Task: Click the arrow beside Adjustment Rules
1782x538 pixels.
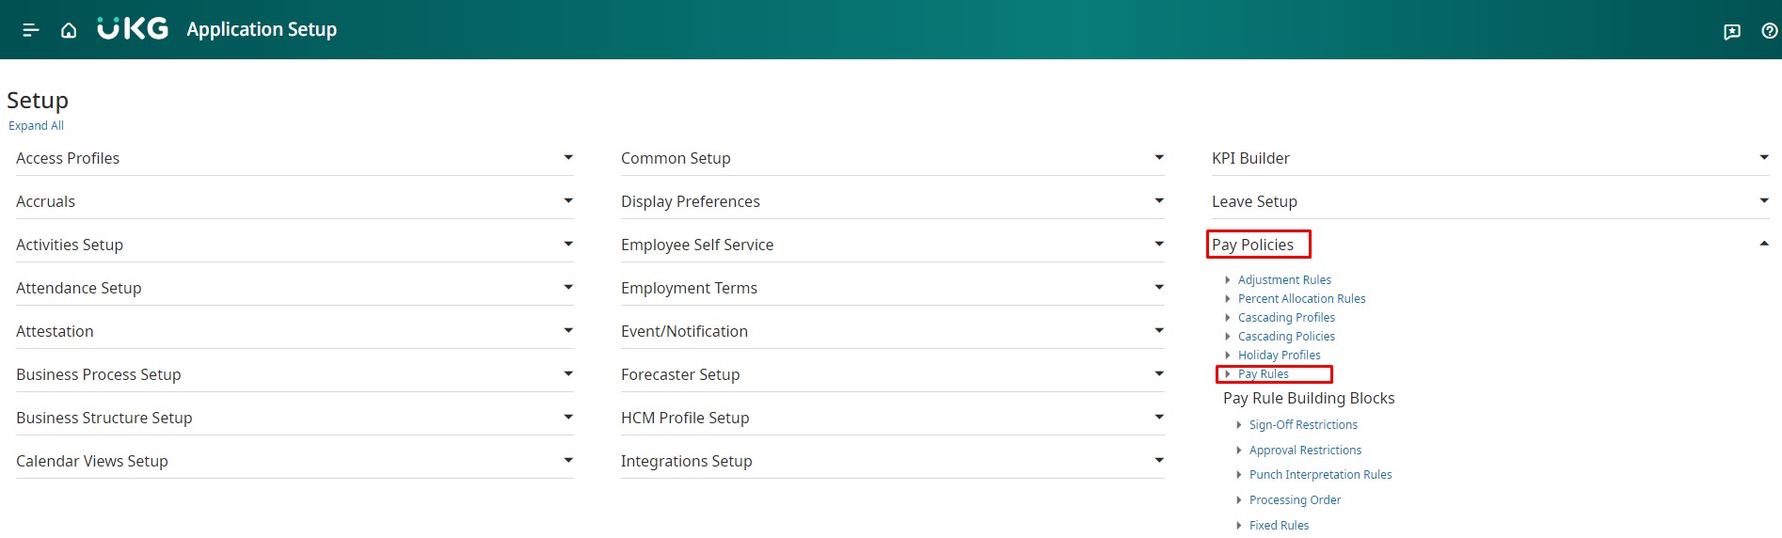Action: pyautogui.click(x=1228, y=280)
